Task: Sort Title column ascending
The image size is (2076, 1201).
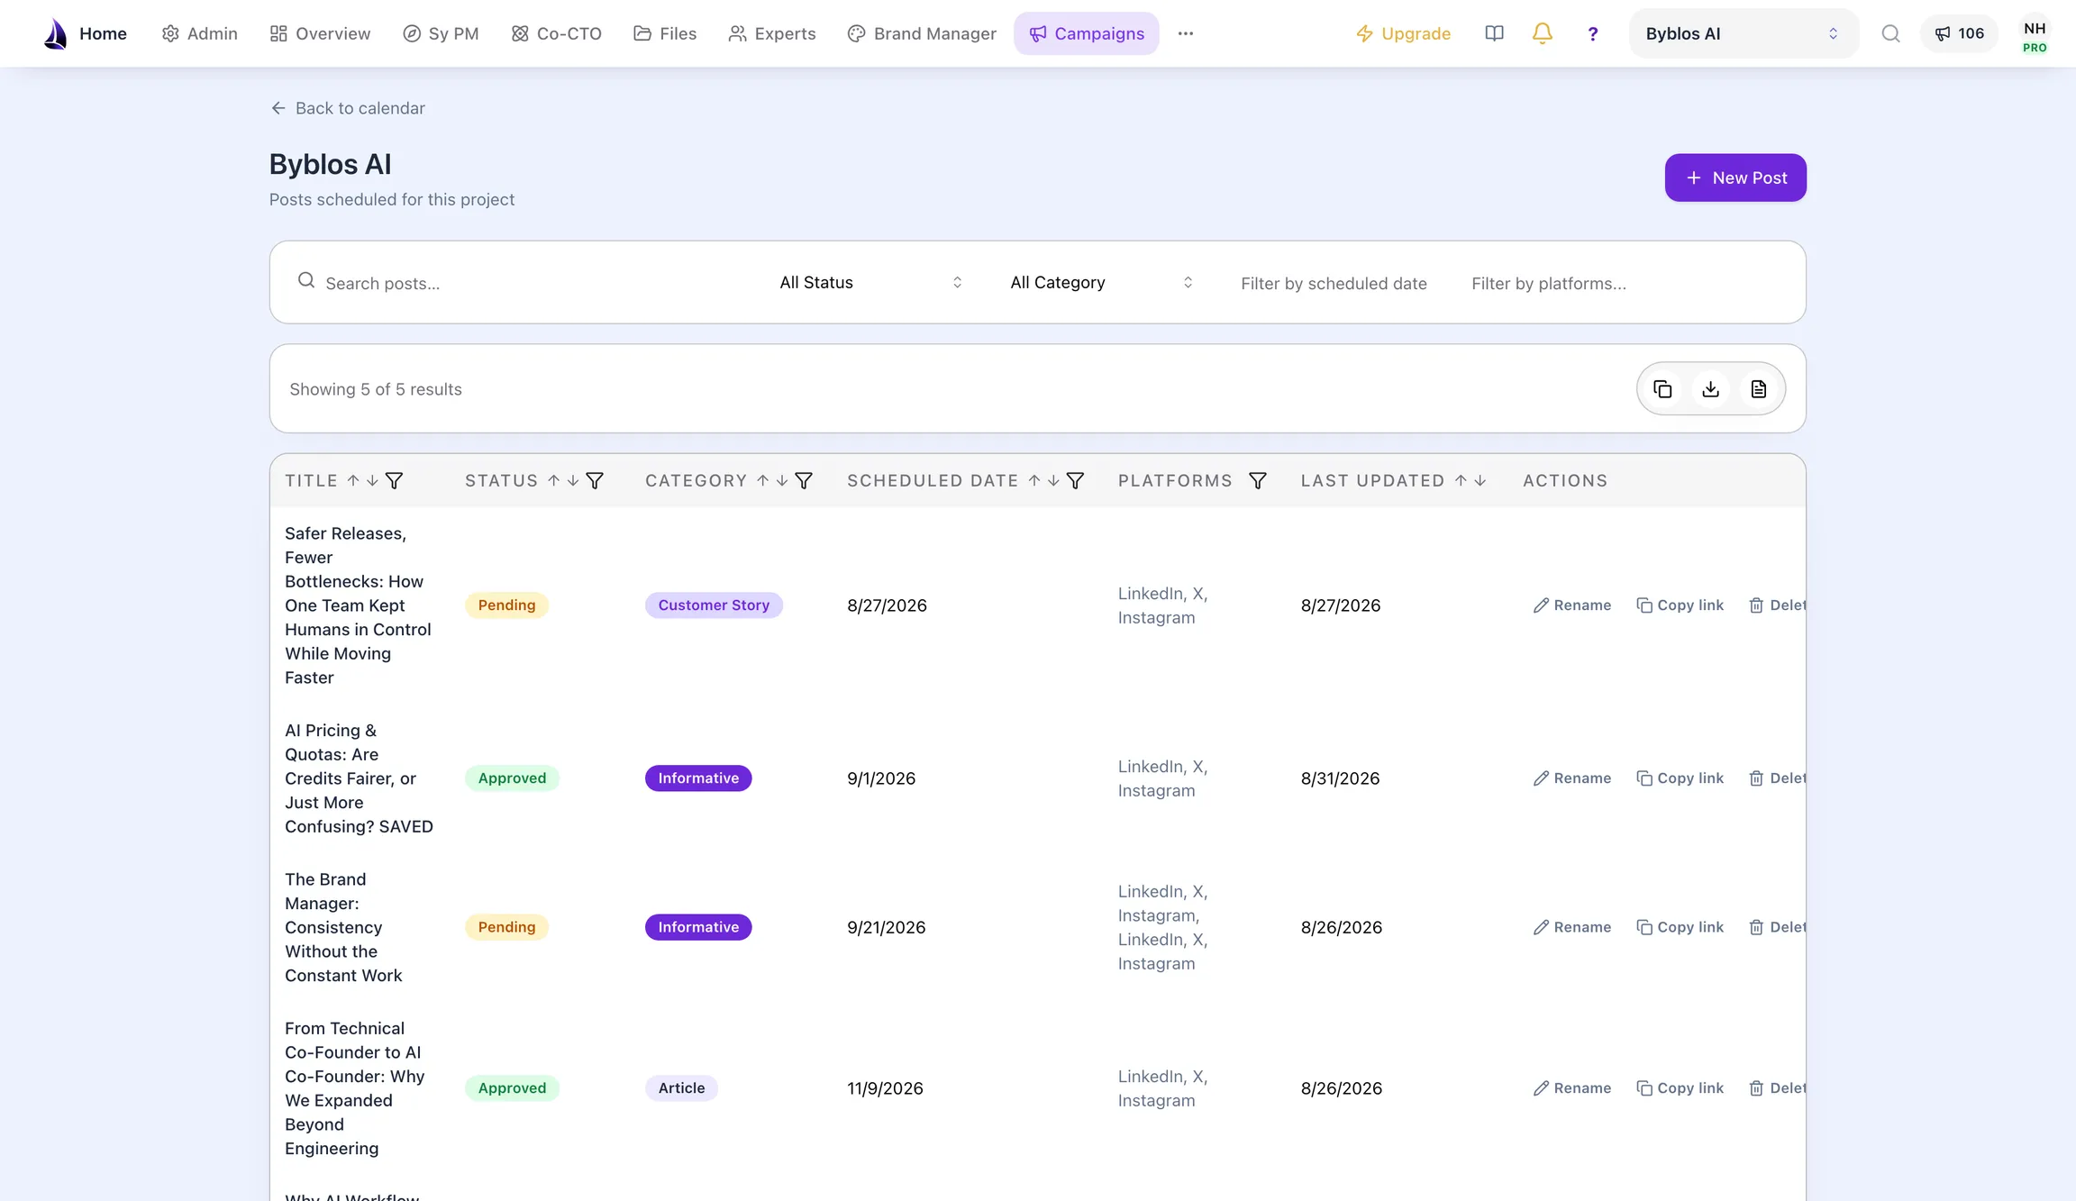Action: (x=353, y=481)
